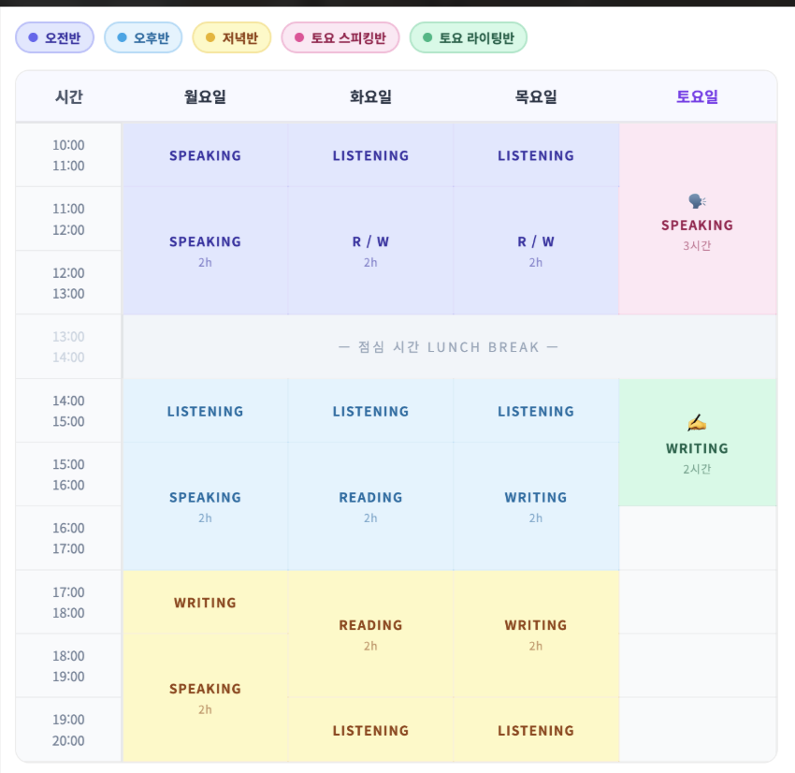Open Monday evening WRITING cell at 17:00
Viewport: 795px width, 773px height.
(205, 603)
